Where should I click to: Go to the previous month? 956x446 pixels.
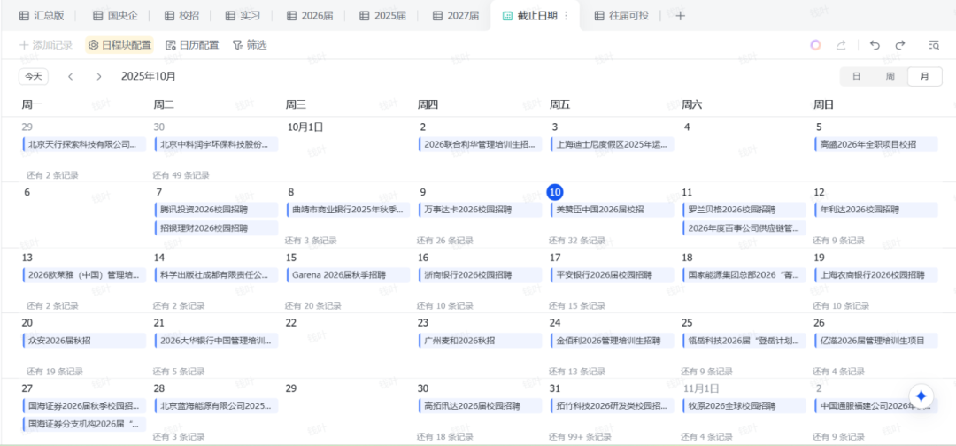71,76
